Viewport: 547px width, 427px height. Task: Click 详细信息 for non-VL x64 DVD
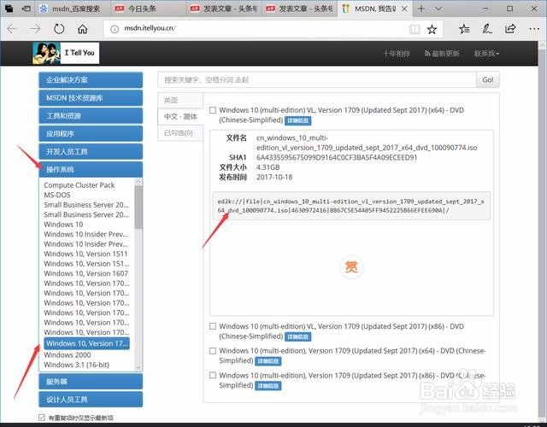268,361
